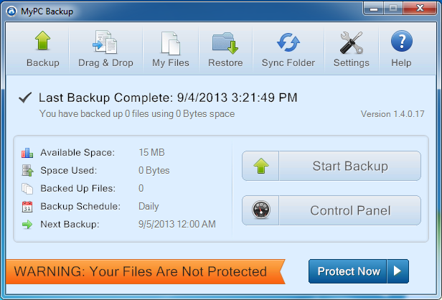Click the Backup Schedule calendar icon

point(27,207)
